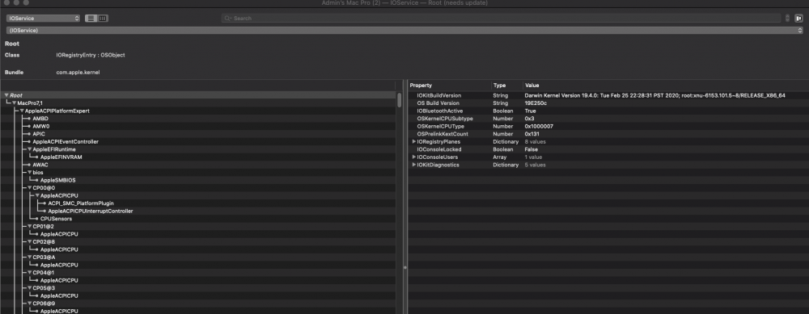Select the AWAC entry

pos(40,165)
